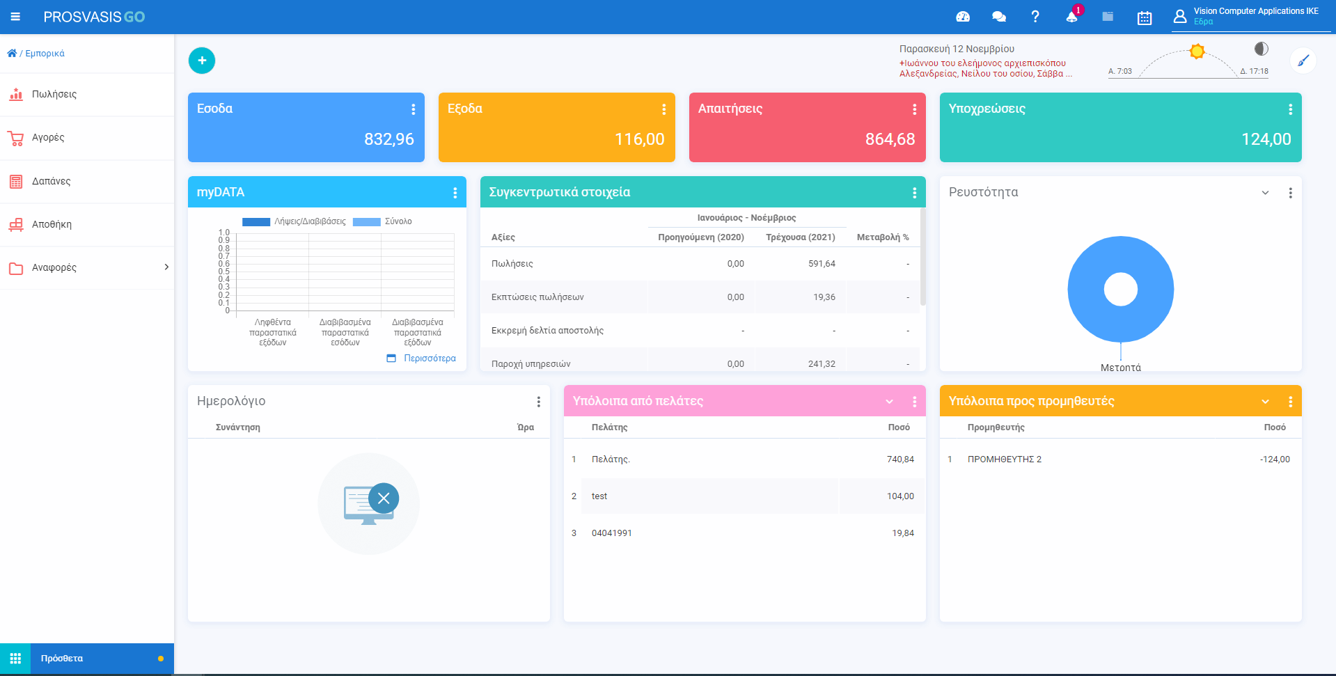Collapse Υπόλοιπα προς προμηθευτές chevron
The image size is (1336, 676).
click(1266, 402)
